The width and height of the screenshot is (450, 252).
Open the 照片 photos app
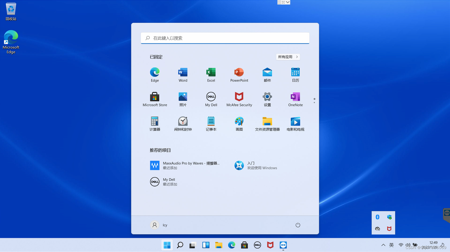(183, 99)
